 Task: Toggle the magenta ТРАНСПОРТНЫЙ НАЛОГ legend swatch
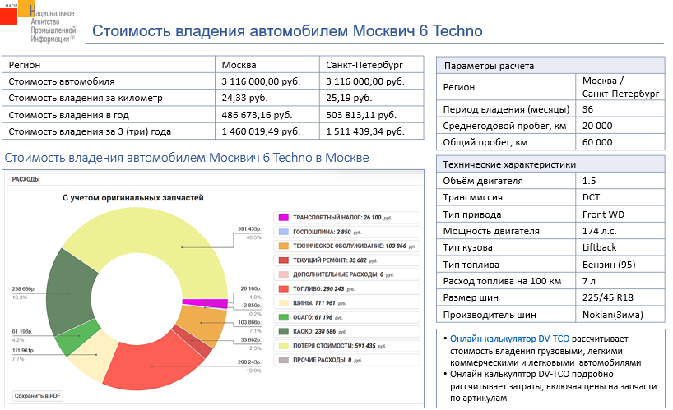tap(283, 217)
